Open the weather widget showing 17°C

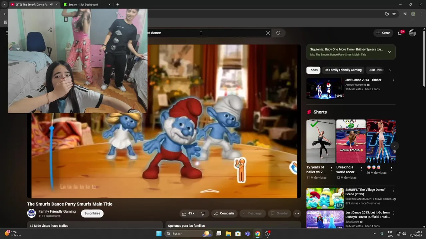point(13,234)
